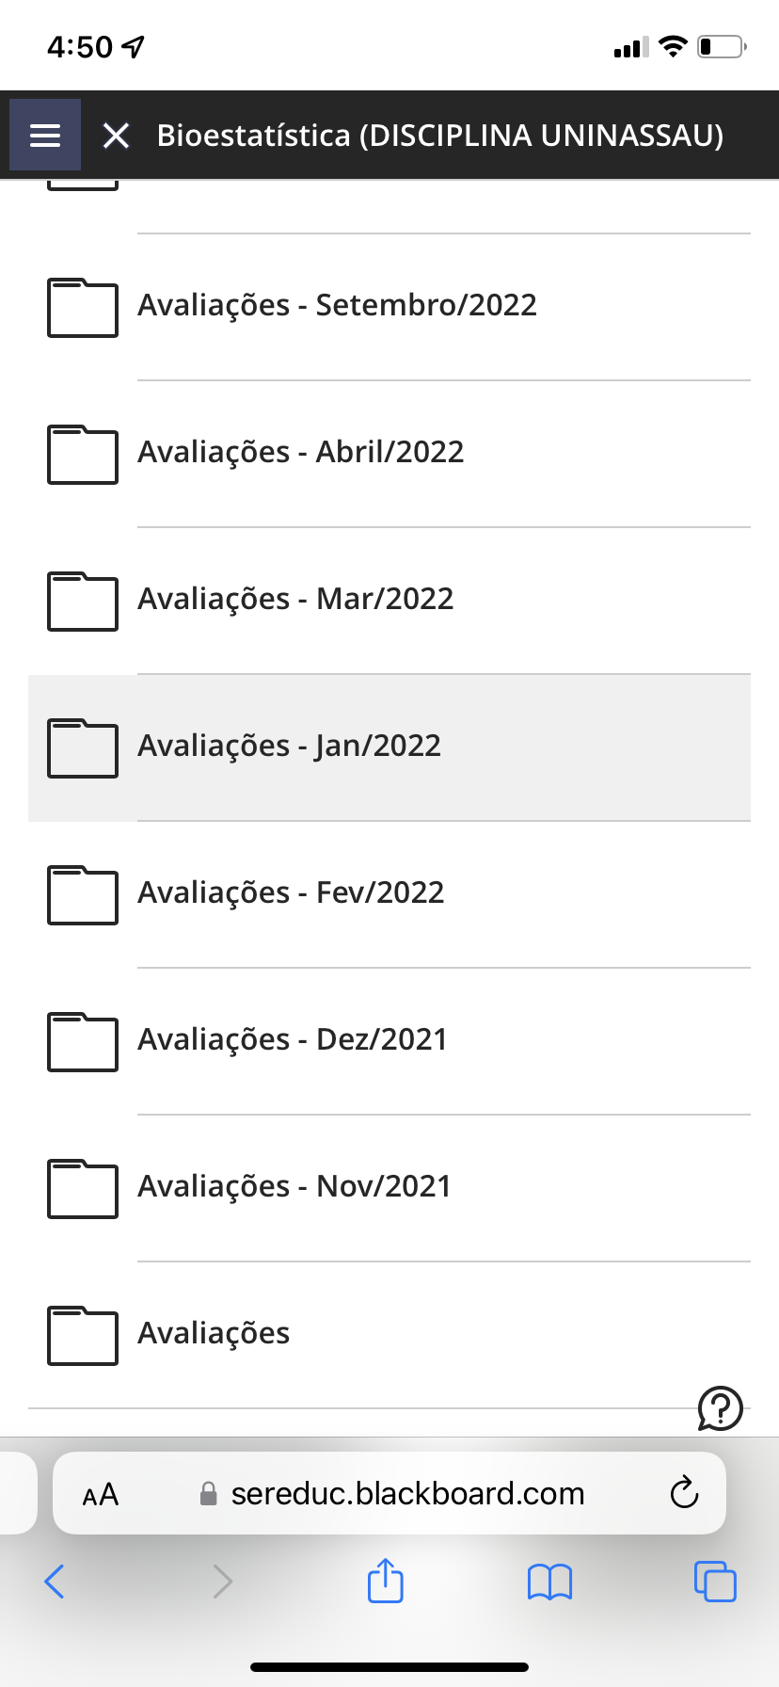Click the Avaliações - Nov/2021 folder icon
779x1687 pixels.
(x=83, y=1189)
